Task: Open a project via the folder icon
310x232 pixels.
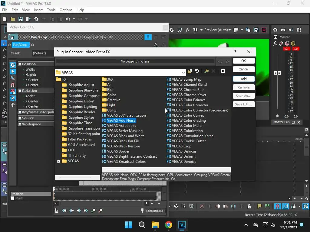Action: (x=13, y=19)
